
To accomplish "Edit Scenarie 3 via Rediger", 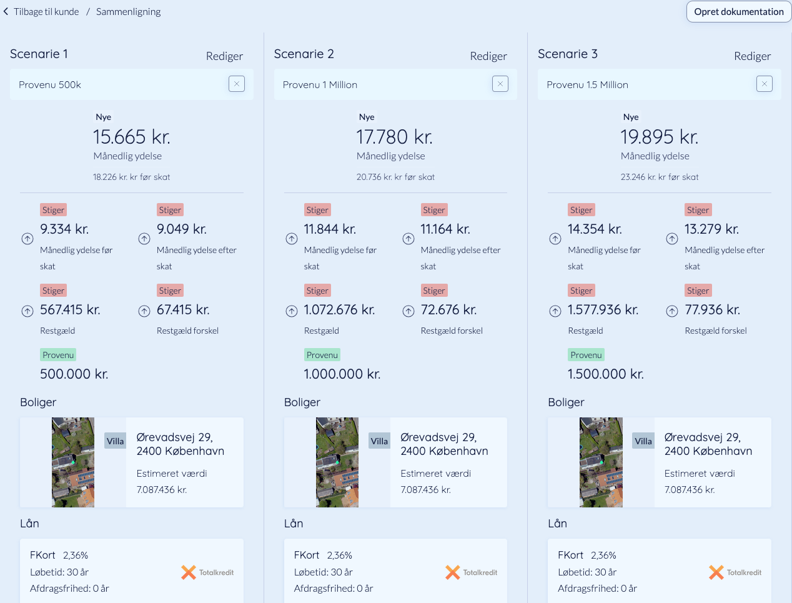I will [x=753, y=56].
